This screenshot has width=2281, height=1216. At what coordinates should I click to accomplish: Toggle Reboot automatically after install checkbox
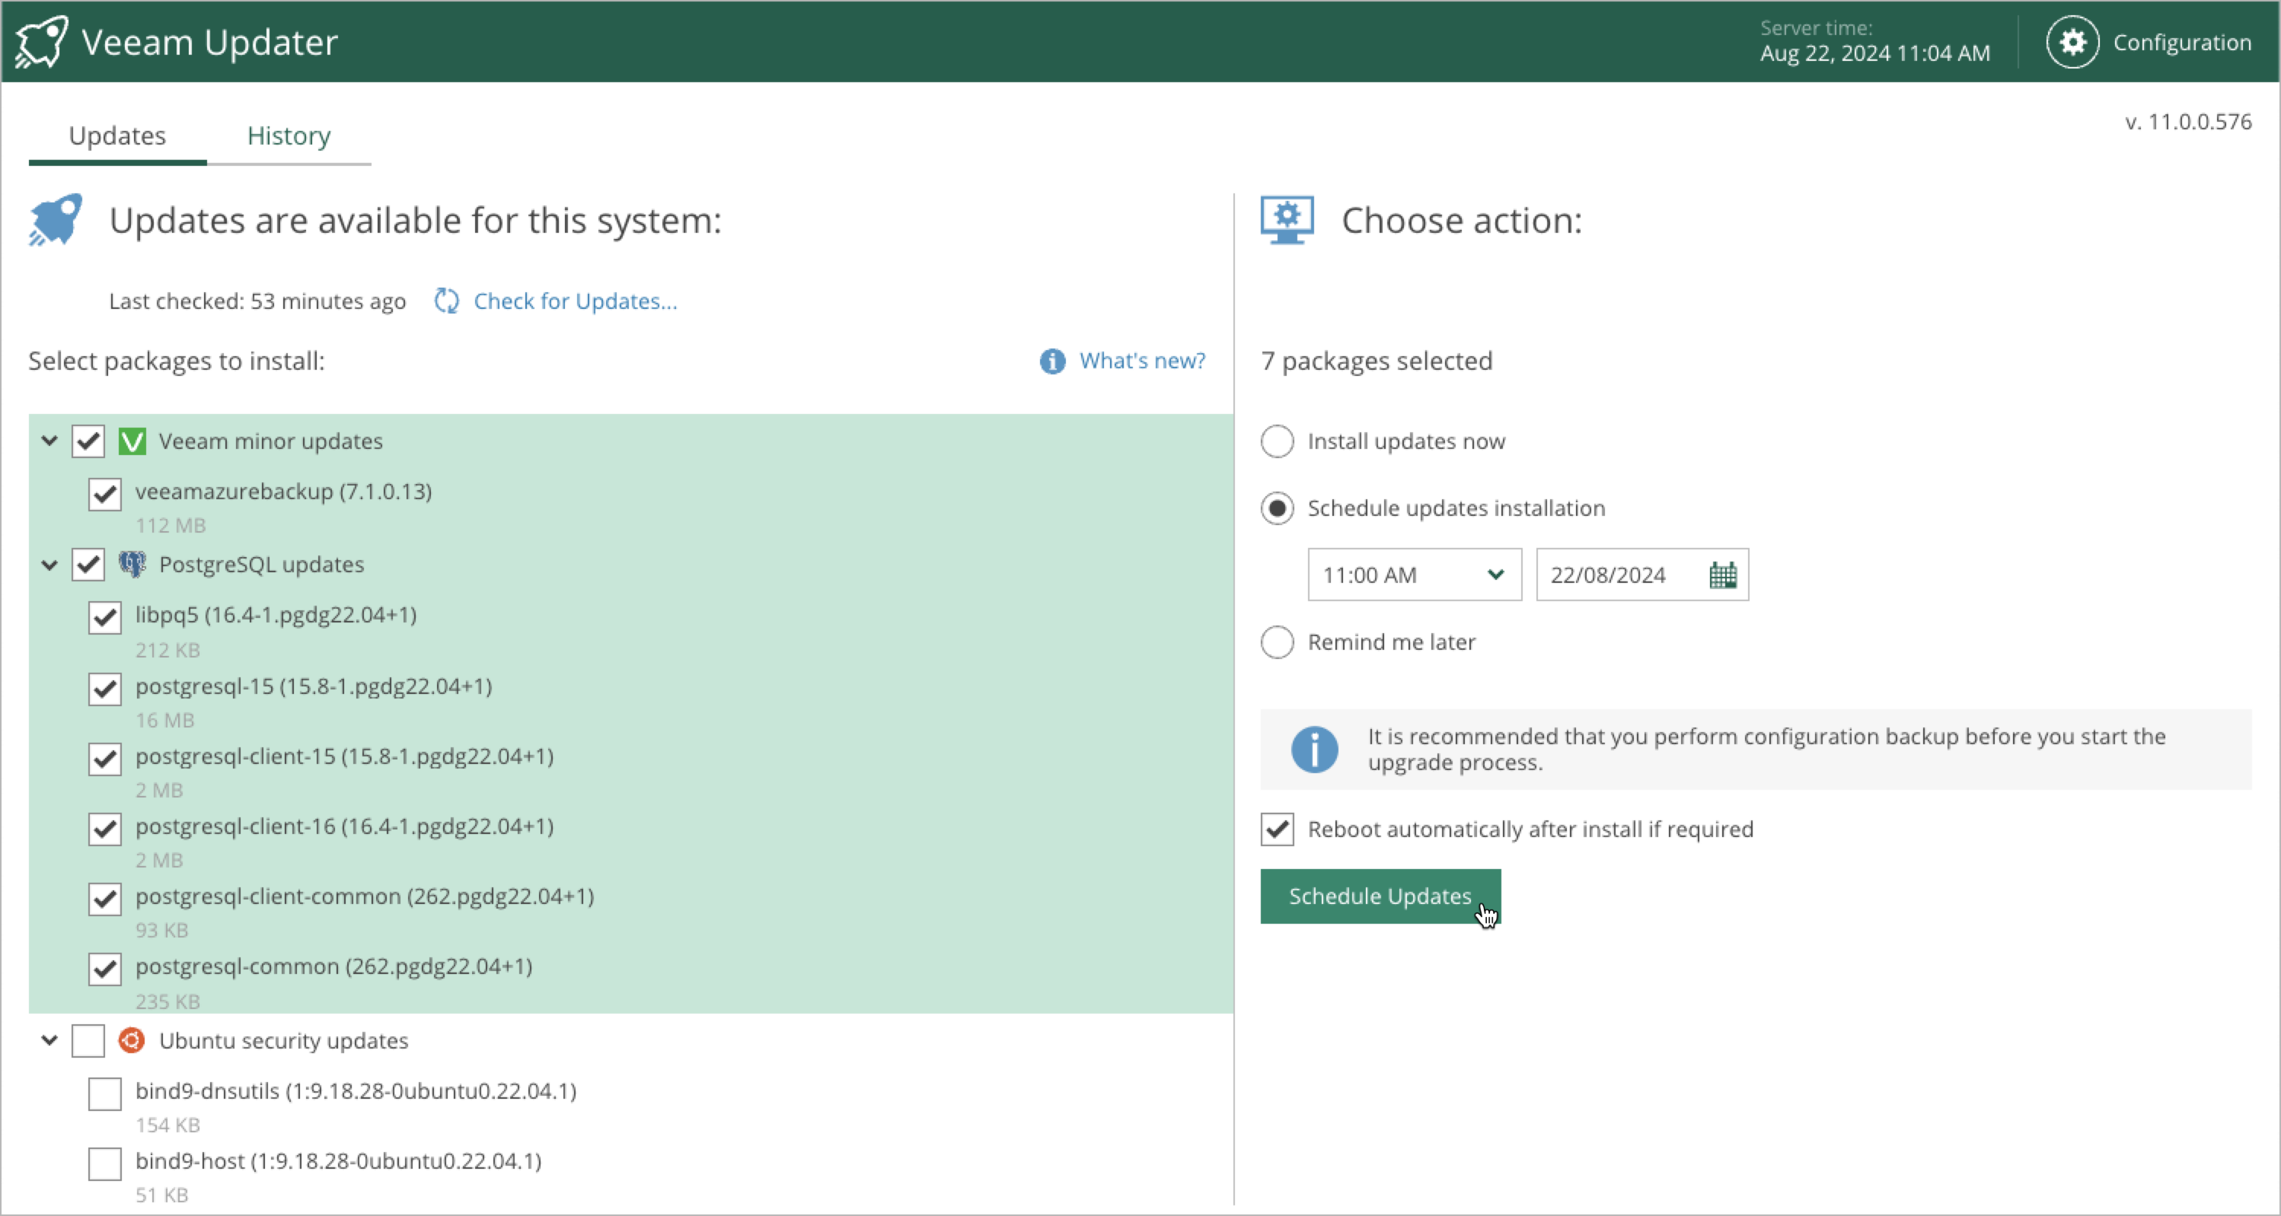coord(1277,829)
